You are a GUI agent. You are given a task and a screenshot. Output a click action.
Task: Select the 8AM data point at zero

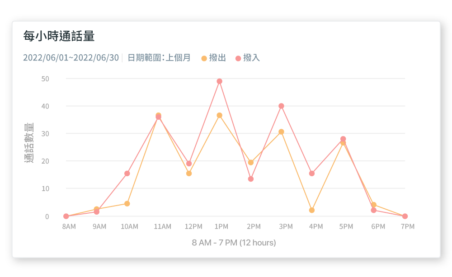click(x=66, y=216)
